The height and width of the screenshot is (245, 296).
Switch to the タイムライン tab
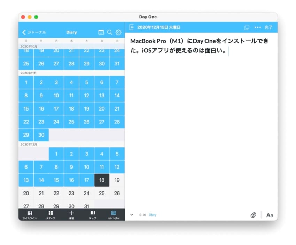(30, 214)
